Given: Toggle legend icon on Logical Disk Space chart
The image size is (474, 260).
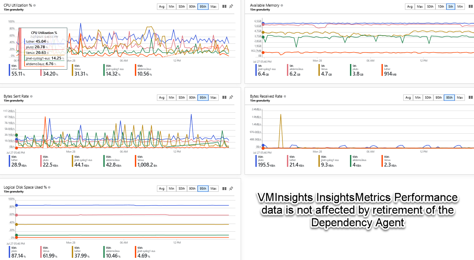Looking at the screenshot, I should point(224,189).
